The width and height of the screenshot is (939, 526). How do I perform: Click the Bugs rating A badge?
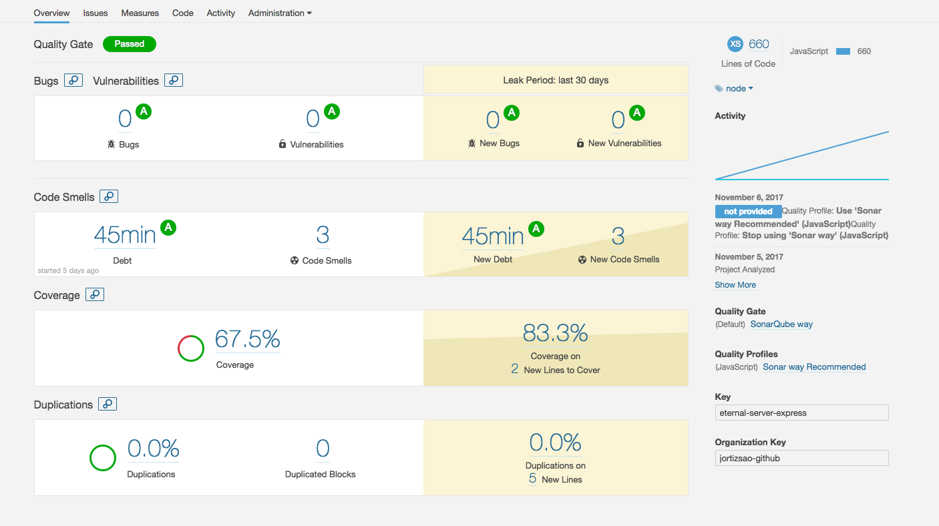(144, 112)
